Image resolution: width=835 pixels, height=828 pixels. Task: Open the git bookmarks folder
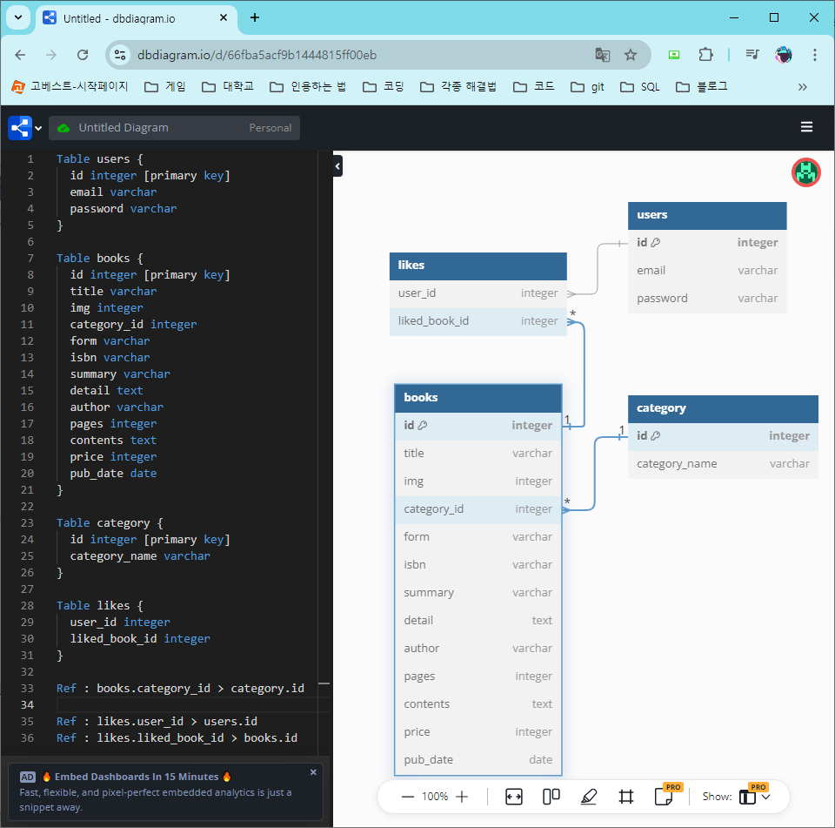click(x=587, y=87)
